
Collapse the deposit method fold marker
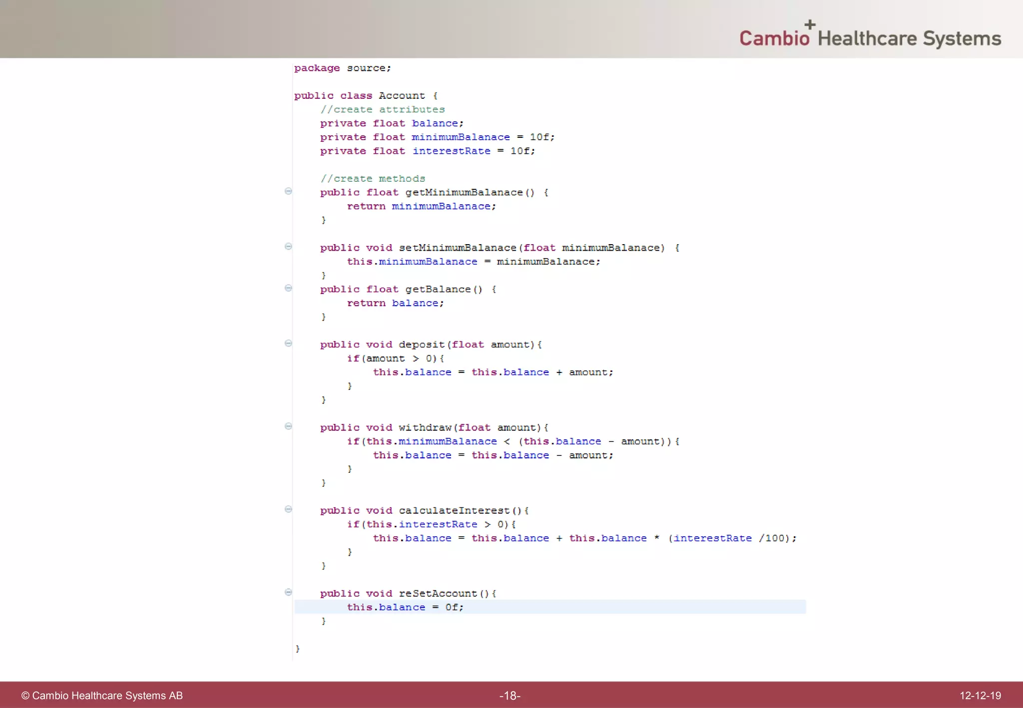288,344
